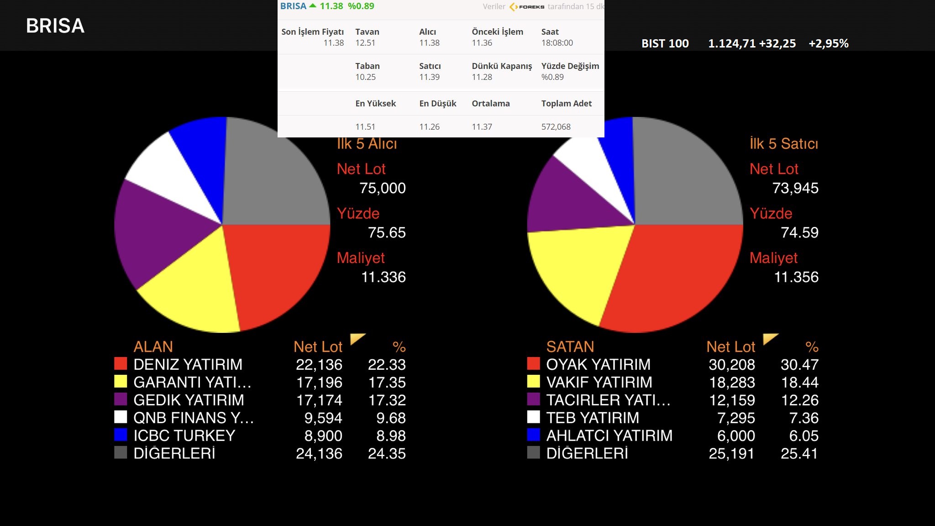
Task: Click the Saat value 18:08:00
Action: click(557, 42)
